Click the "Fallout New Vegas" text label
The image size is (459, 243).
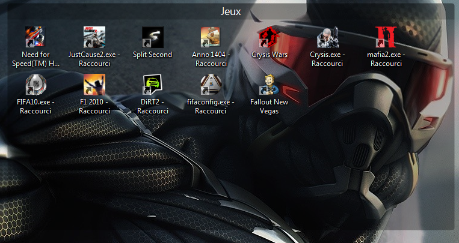tap(269, 106)
